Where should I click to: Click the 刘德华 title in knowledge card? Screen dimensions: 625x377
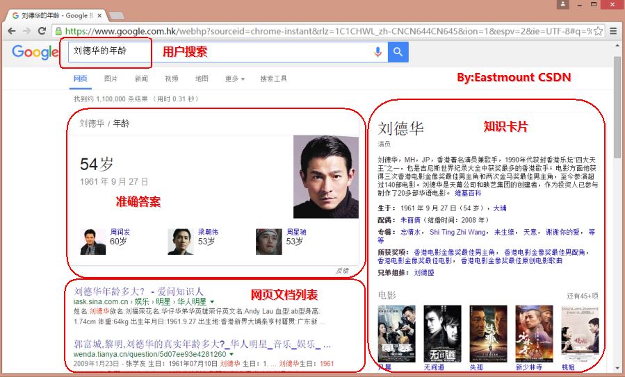(400, 128)
